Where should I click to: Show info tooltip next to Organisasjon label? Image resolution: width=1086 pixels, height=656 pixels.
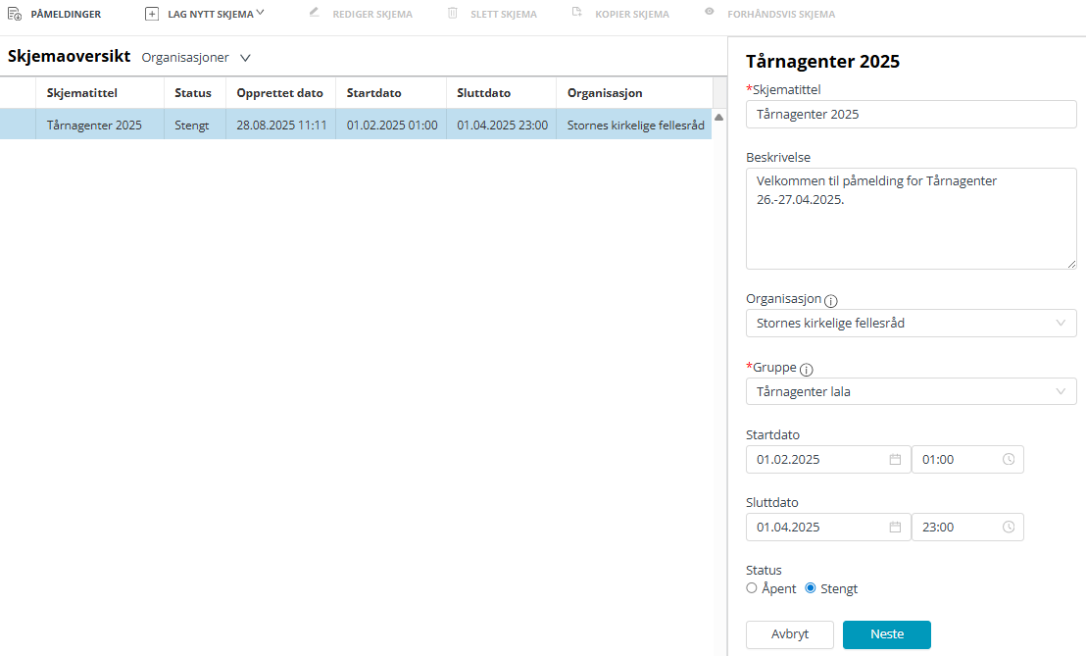[831, 301]
